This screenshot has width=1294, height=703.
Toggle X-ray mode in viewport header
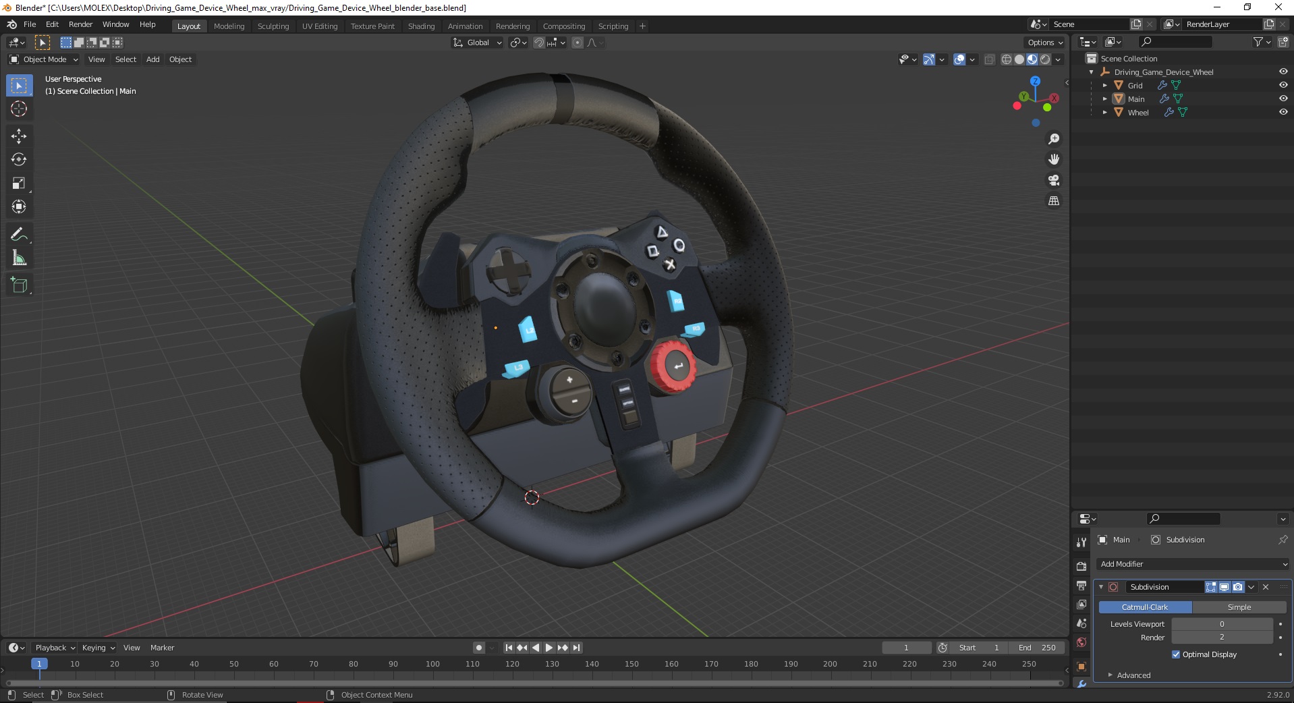(989, 59)
